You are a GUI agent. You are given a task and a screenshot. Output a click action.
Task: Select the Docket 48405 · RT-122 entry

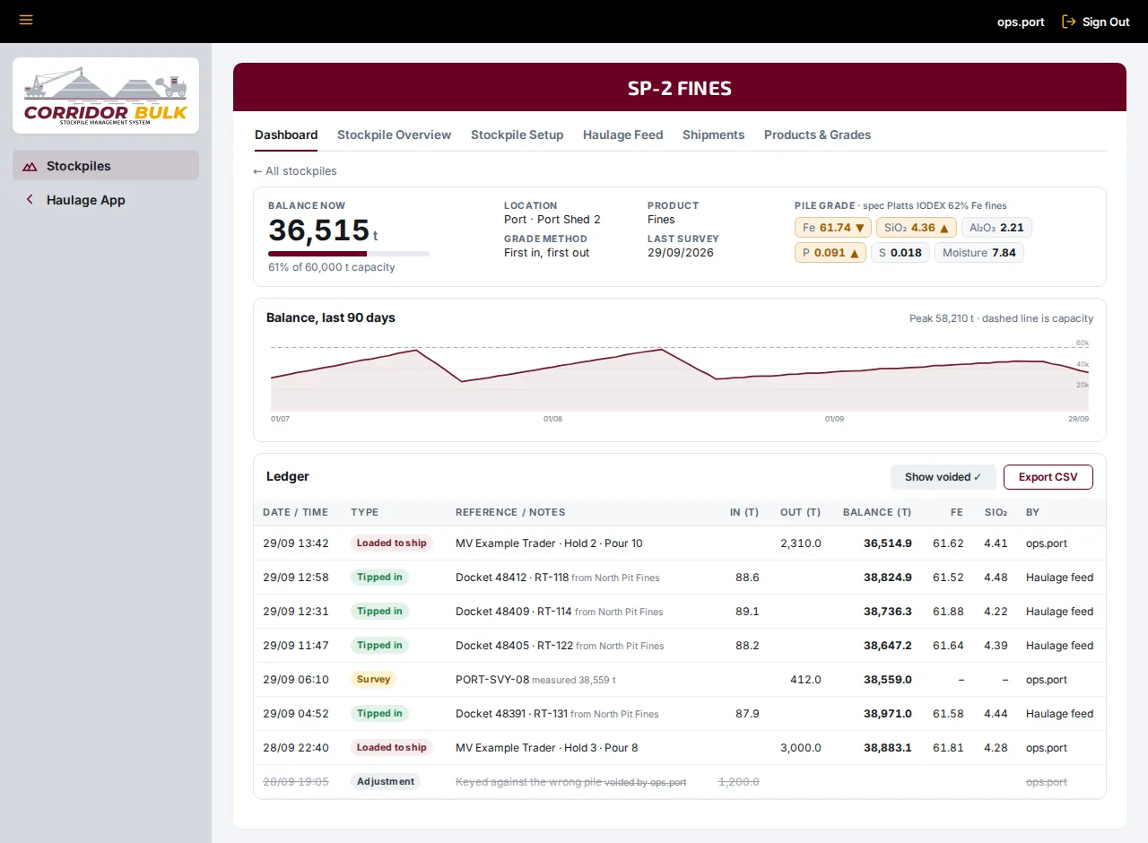[515, 646]
